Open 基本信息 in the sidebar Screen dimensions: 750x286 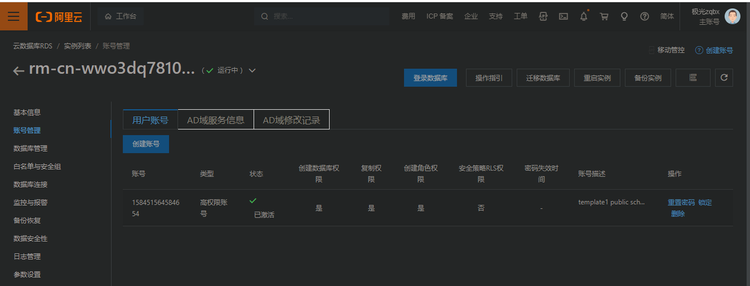pyautogui.click(x=27, y=113)
